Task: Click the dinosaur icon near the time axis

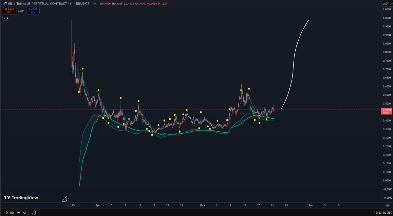Action: click(65, 199)
